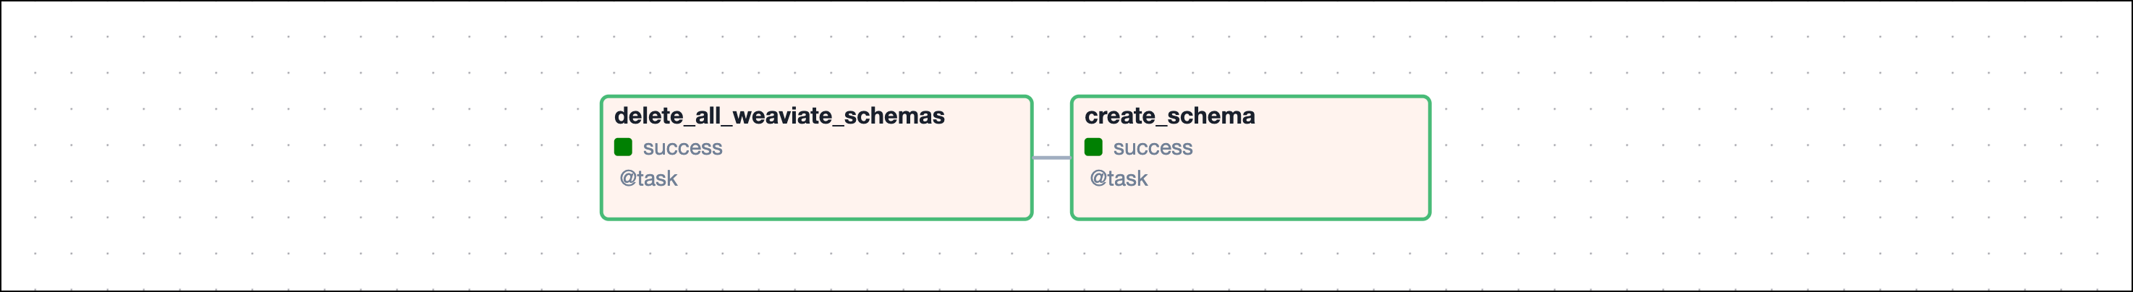Click the edge line connecting the two tasks
This screenshot has width=2133, height=292.
pos(1051,158)
